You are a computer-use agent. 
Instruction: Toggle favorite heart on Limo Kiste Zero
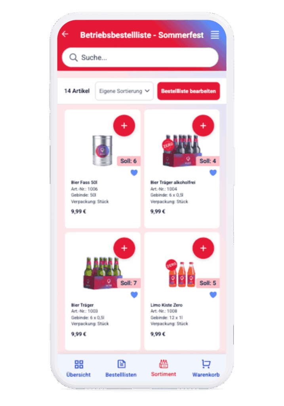click(213, 295)
